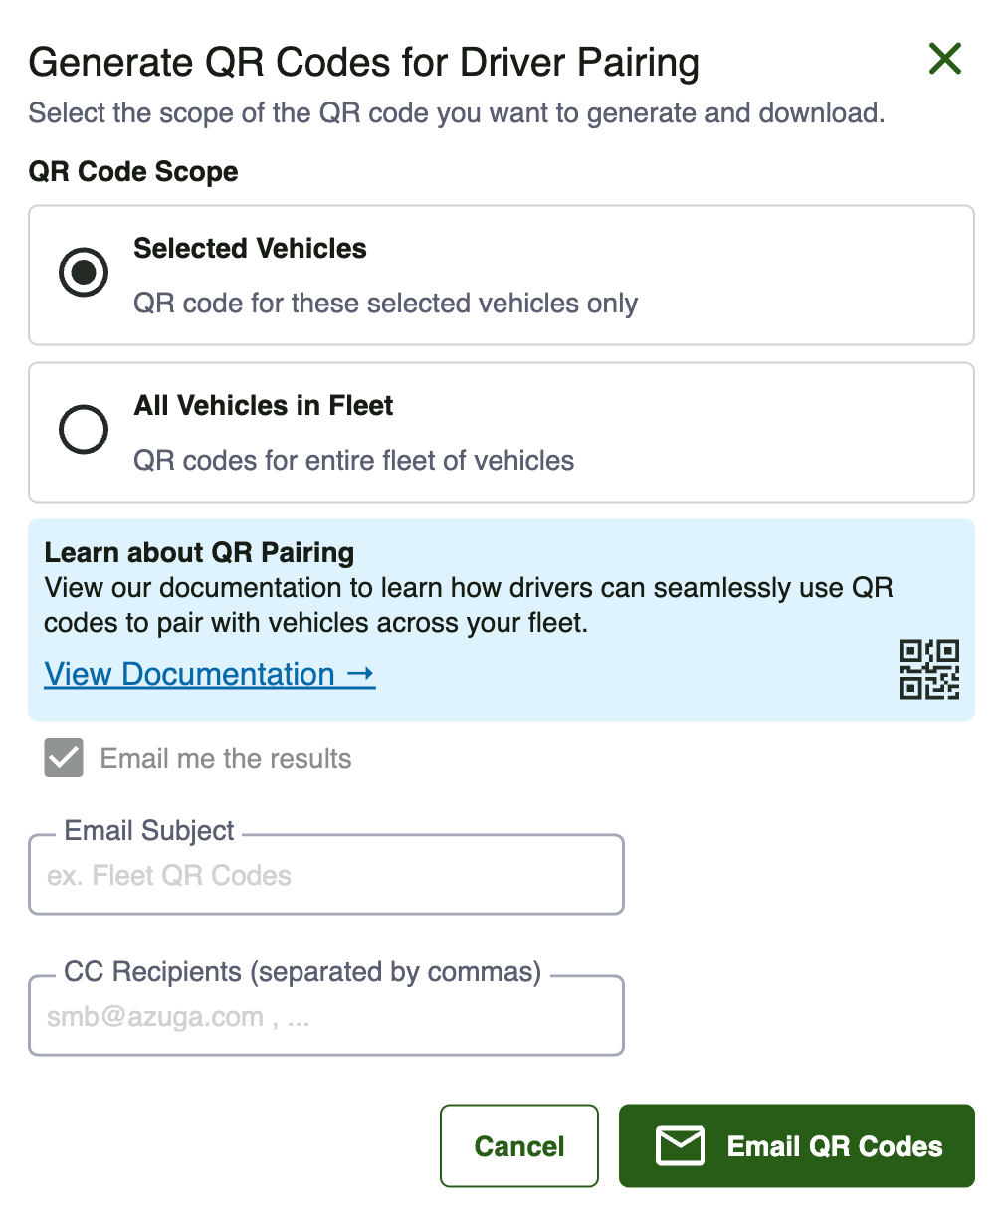Cancel the QR code generation dialog
1005x1222 pixels.
pos(519,1145)
